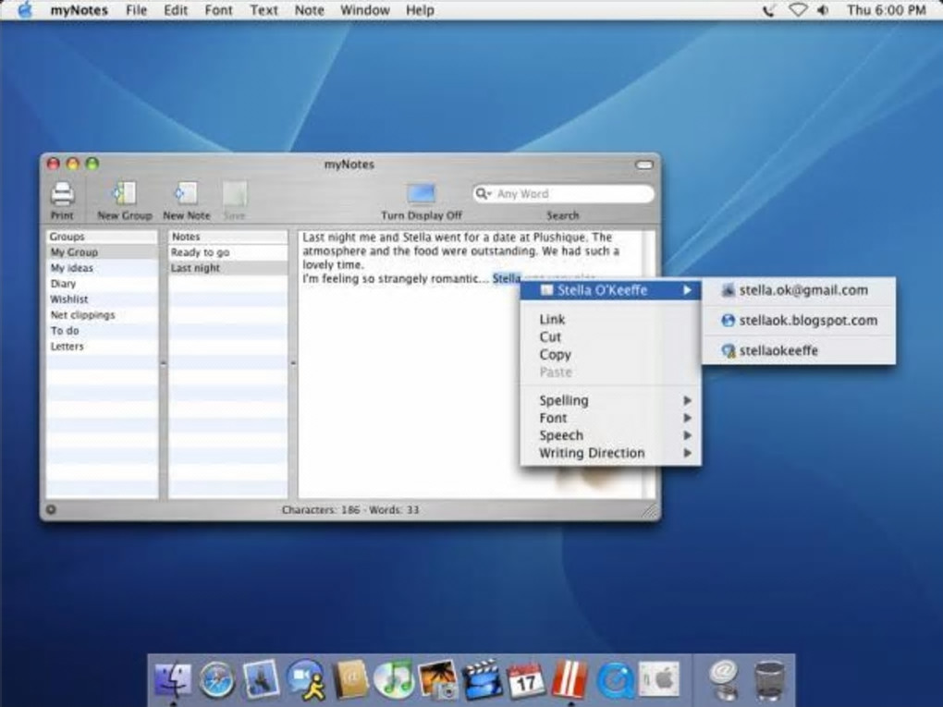
Task: Select stella.ok@gmail.com email entry
Action: coord(802,290)
